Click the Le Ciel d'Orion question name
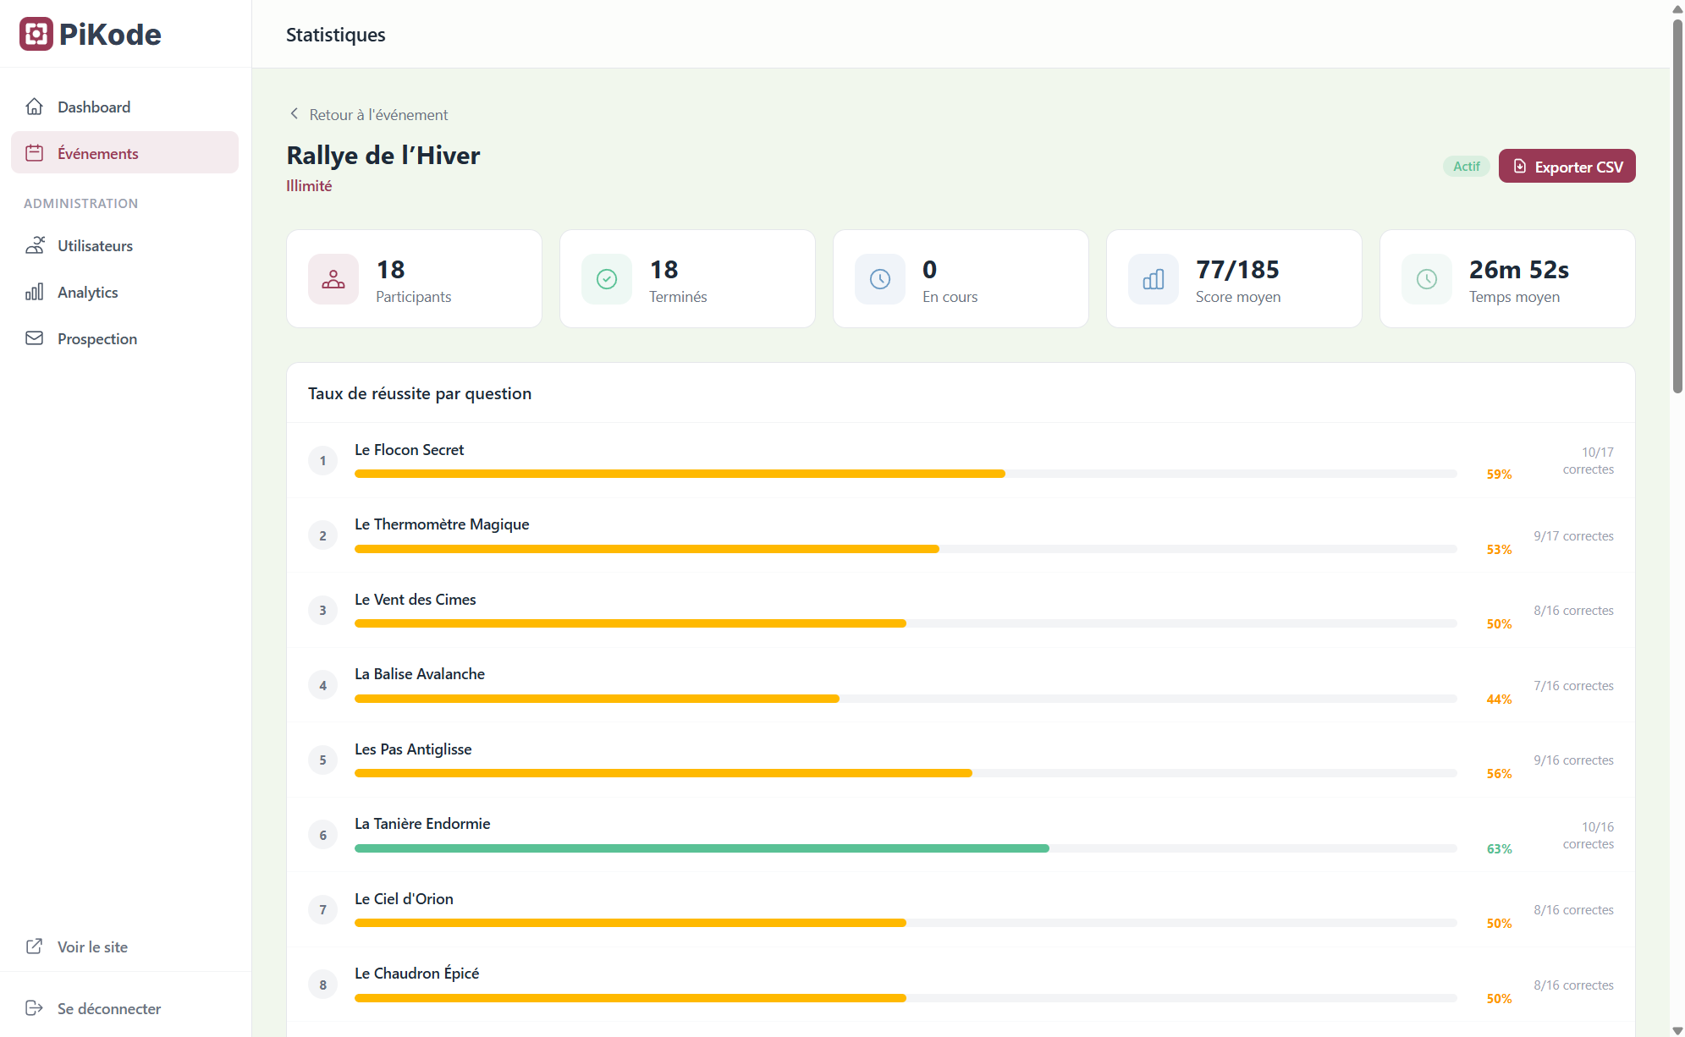Viewport: 1685px width, 1037px height. 404,899
